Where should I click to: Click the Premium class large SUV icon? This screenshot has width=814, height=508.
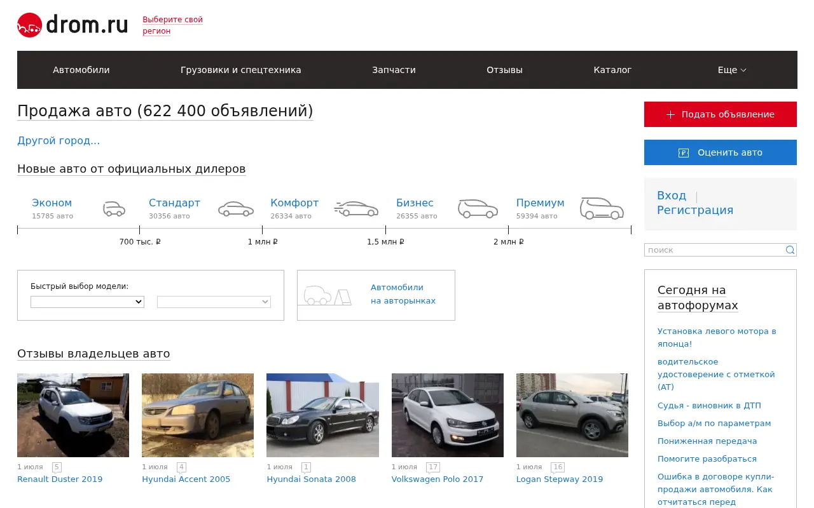tap(602, 208)
